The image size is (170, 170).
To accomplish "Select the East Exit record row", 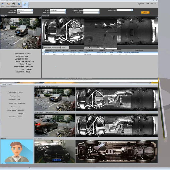I will click(100, 53).
